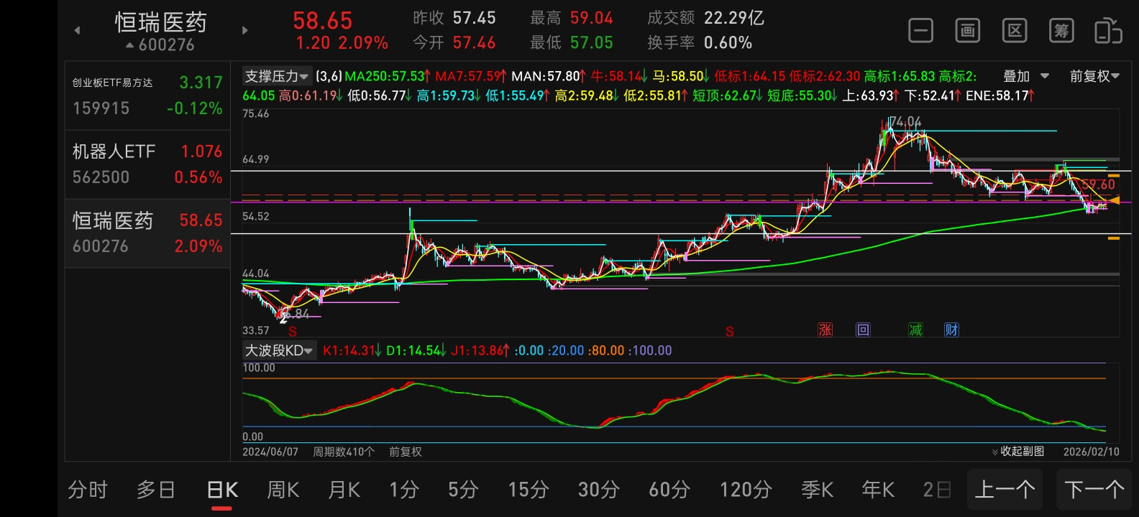The image size is (1139, 517).
Task: Select the 120分 period tab
Action: (x=746, y=490)
